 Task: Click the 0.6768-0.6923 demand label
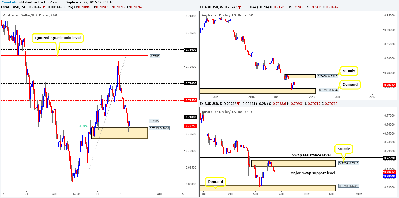[x=349, y=186]
